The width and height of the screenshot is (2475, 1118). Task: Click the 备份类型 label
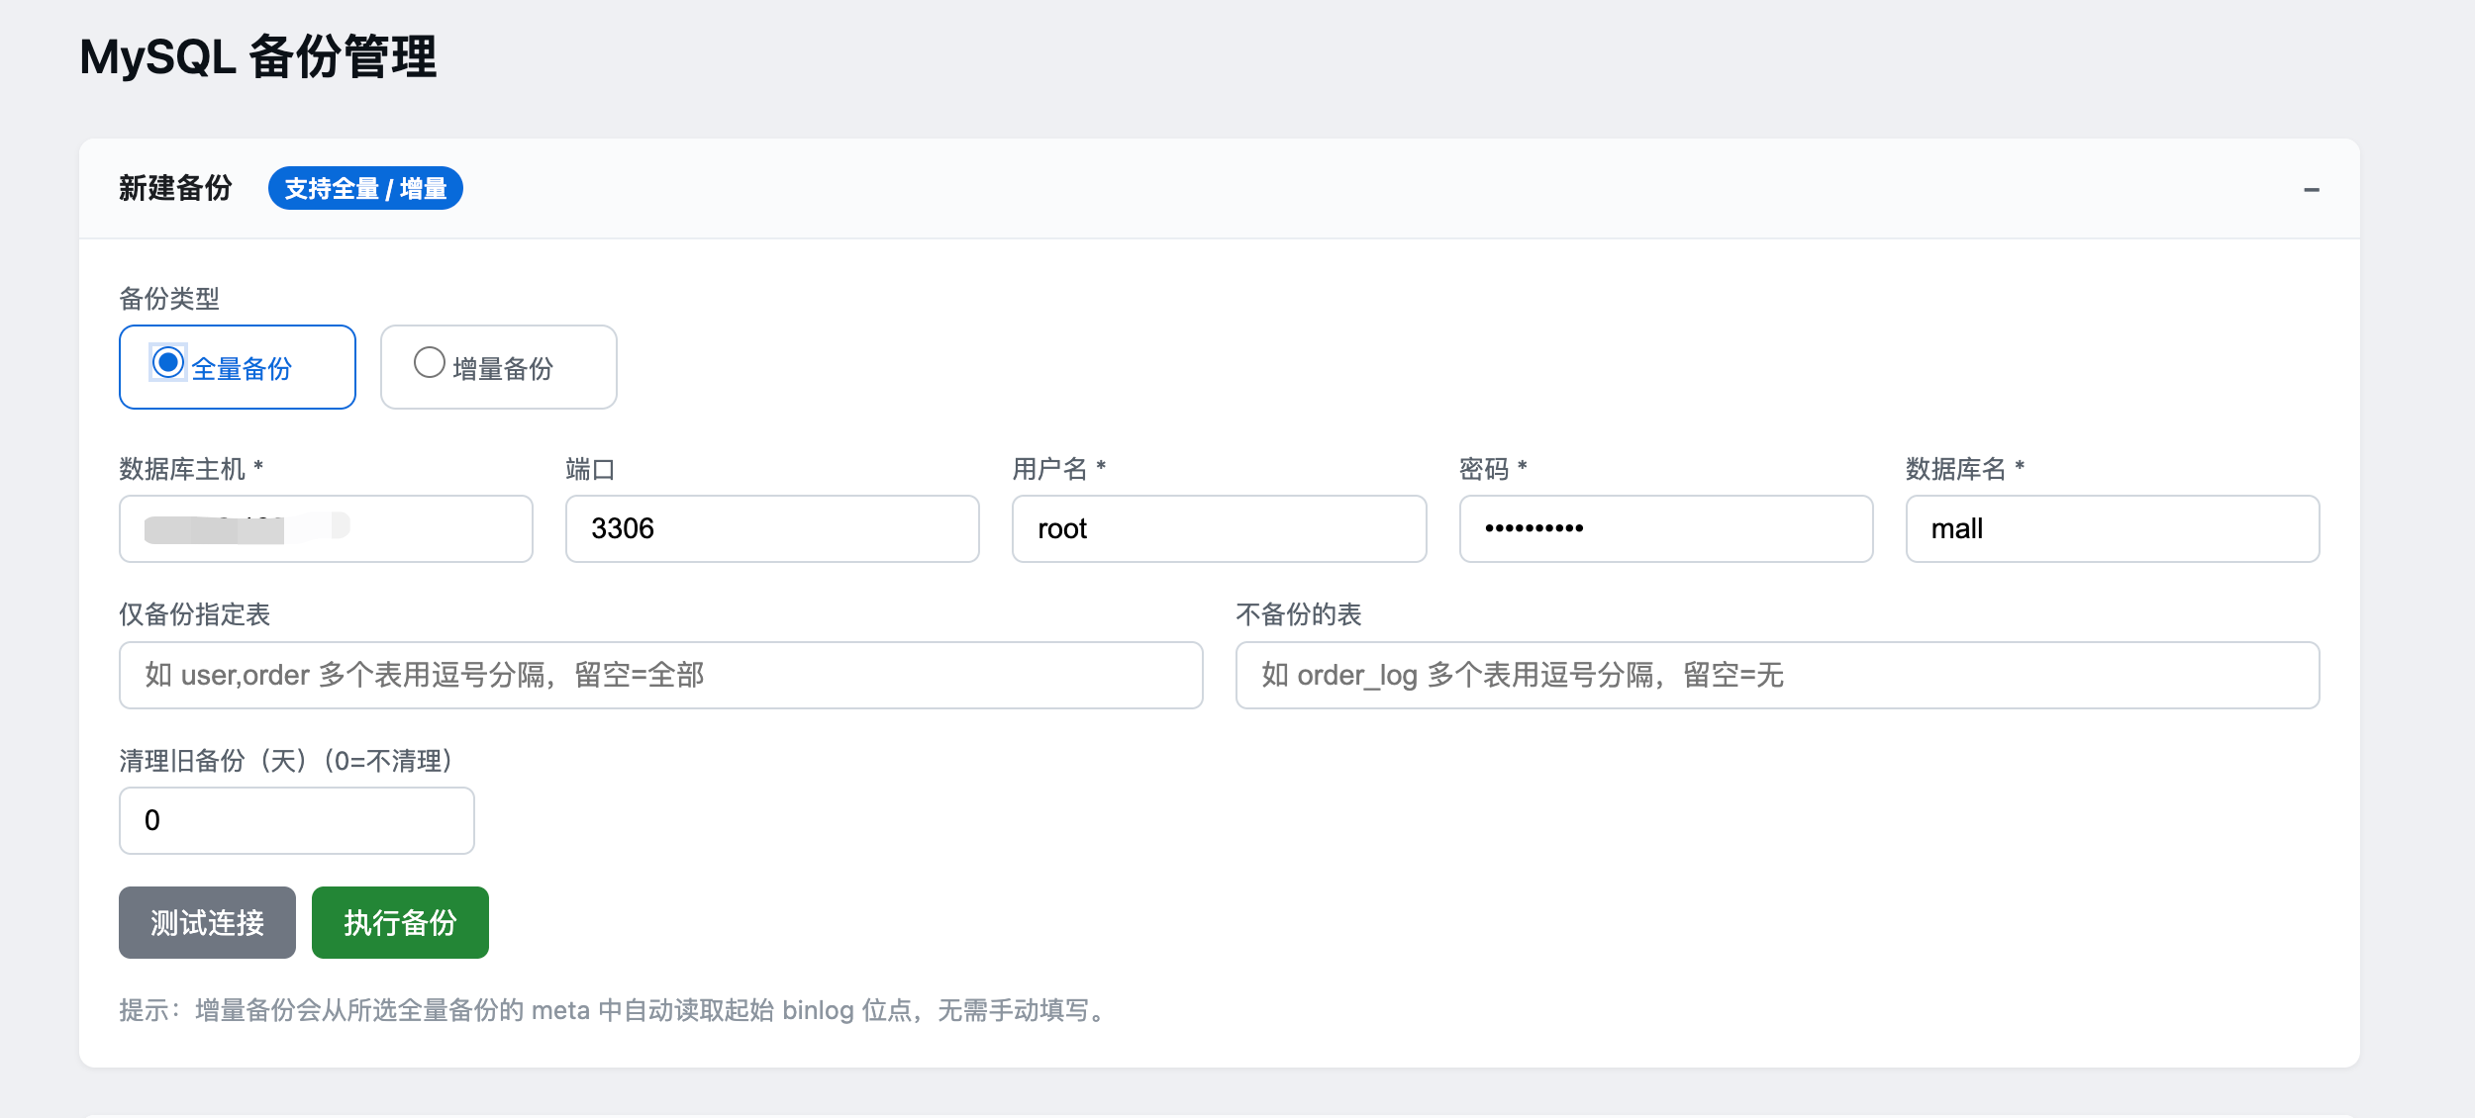[169, 298]
